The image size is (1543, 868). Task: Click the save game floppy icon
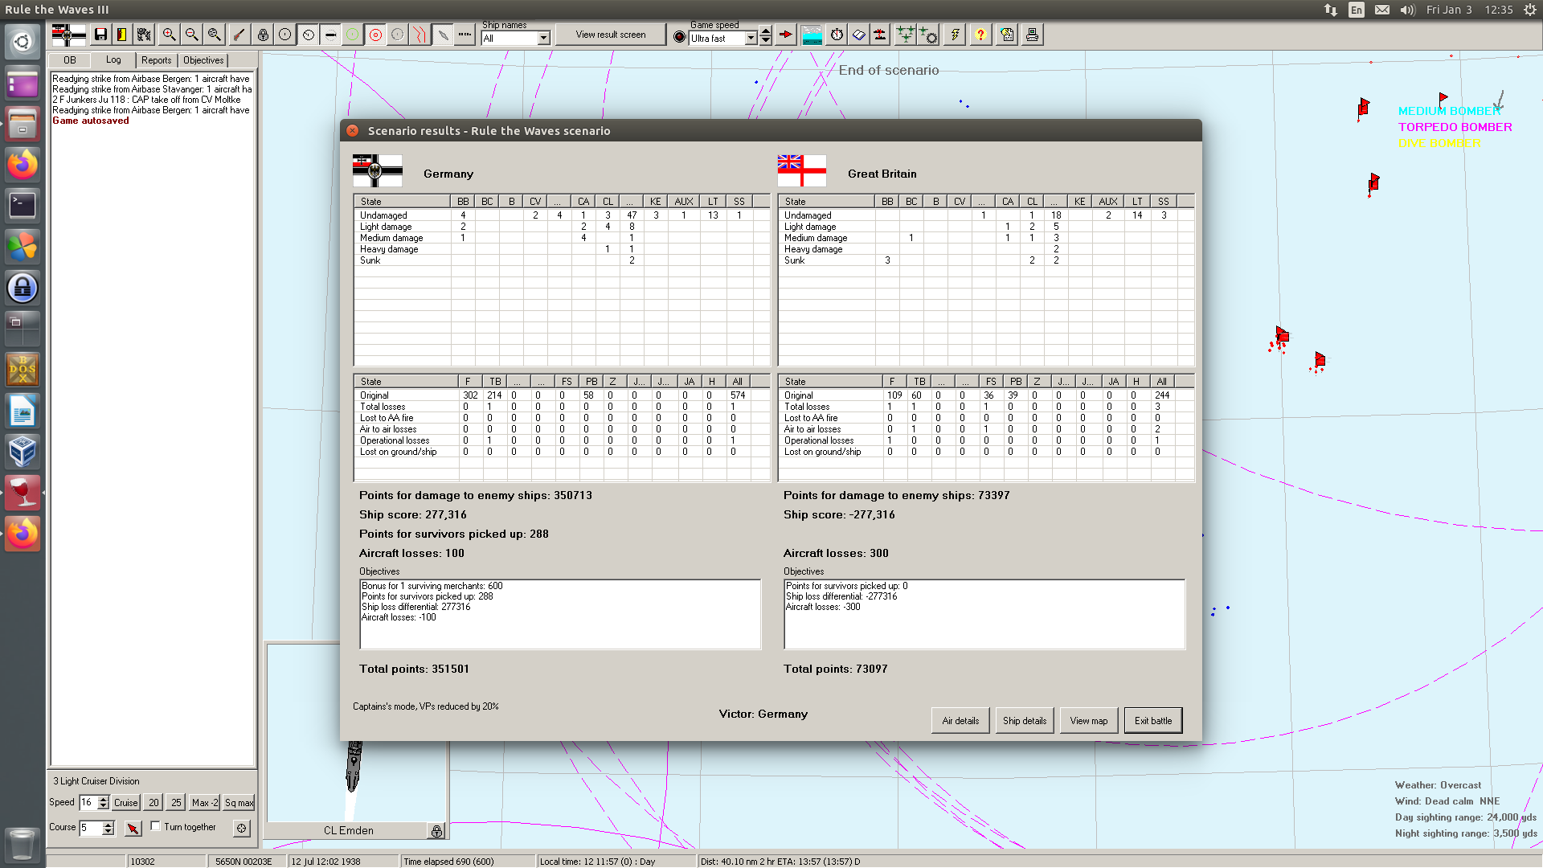[100, 35]
